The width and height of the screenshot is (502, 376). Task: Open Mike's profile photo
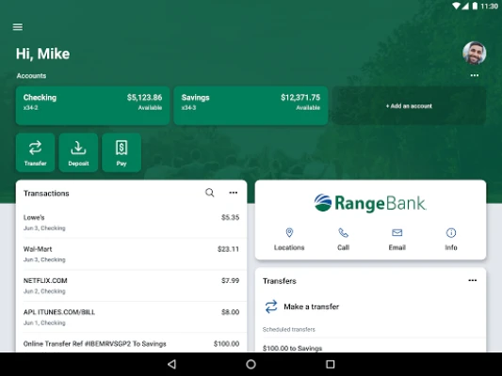pos(474,53)
